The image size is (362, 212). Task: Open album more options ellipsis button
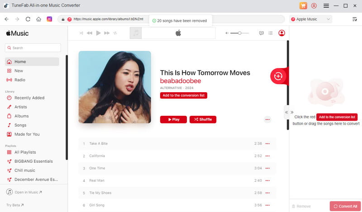(267, 119)
